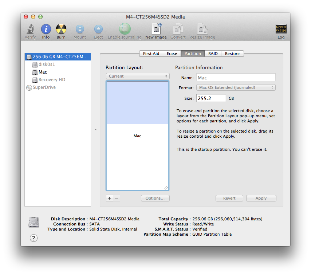The height and width of the screenshot is (275, 311).
Task: Open the Log viewer icon
Action: (x=281, y=29)
